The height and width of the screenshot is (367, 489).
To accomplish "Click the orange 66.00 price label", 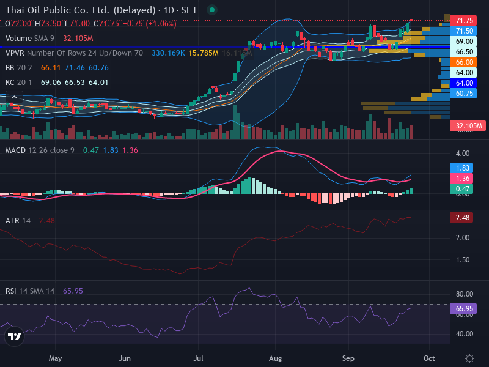I will pyautogui.click(x=463, y=62).
